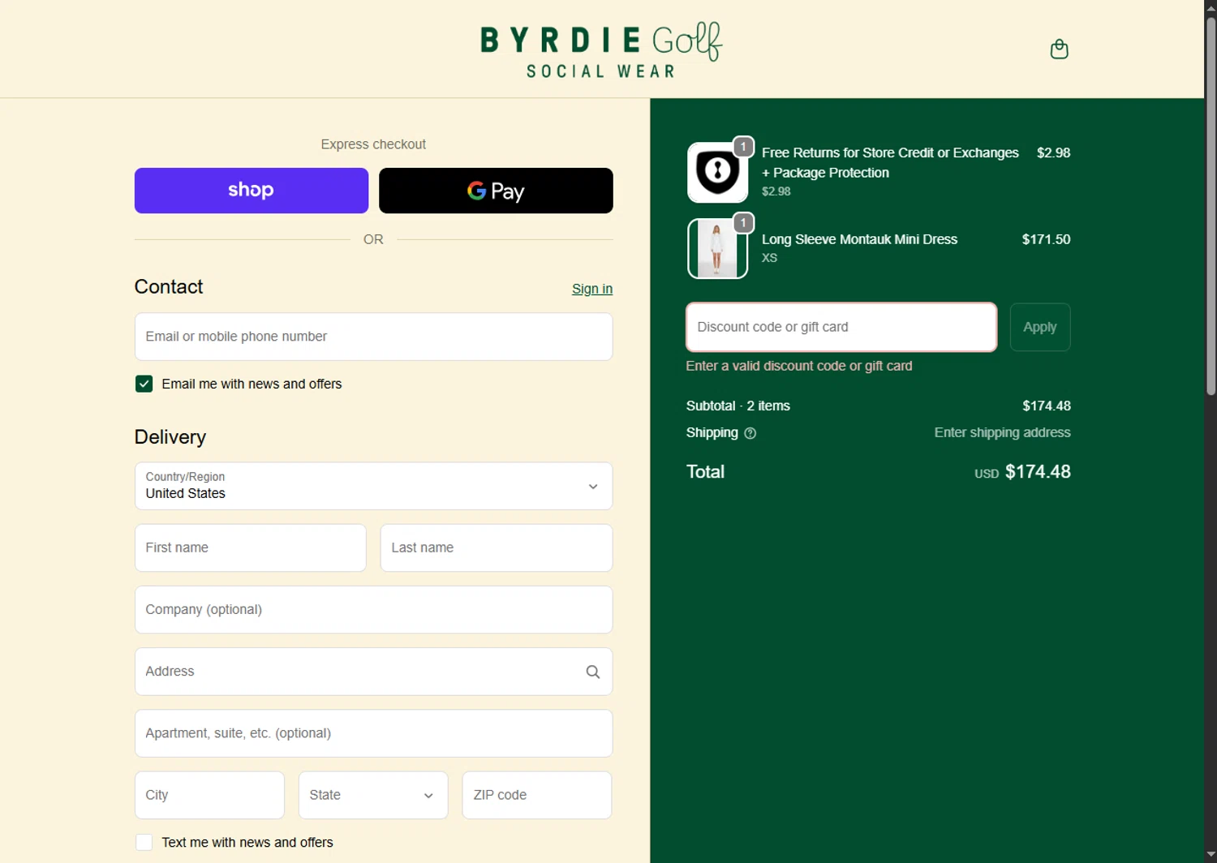Click the '$171.50' dress price
1217x863 pixels.
1046,239
